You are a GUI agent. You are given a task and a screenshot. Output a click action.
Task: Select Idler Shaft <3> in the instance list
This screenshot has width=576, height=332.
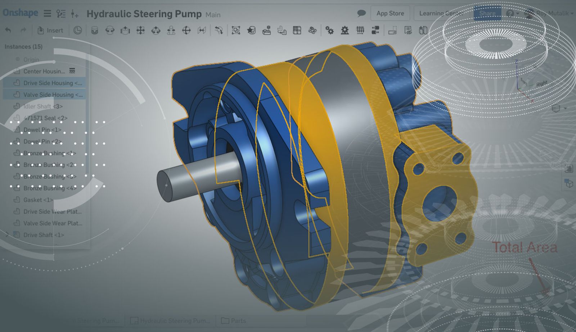tap(42, 106)
